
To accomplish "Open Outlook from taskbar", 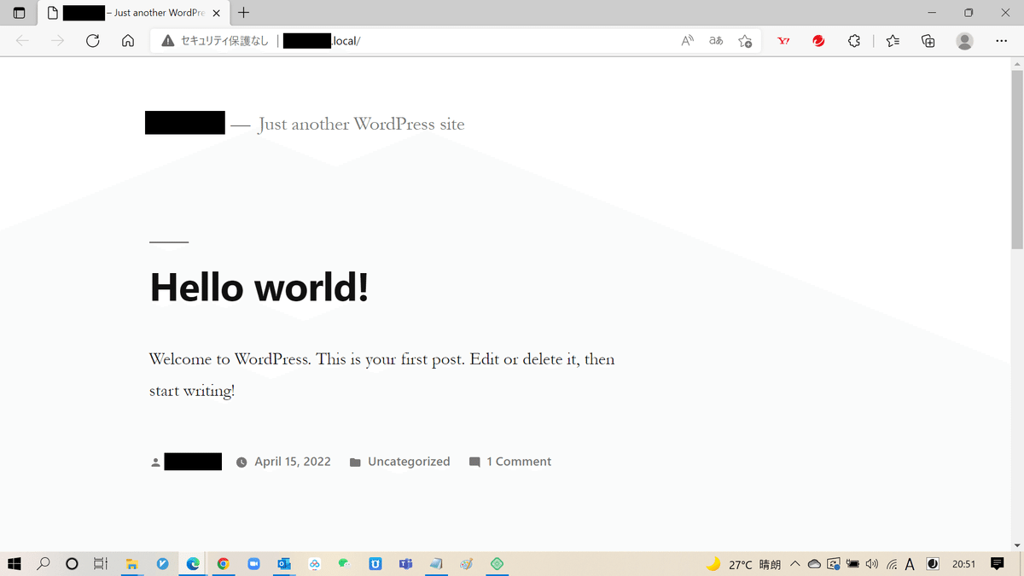I will (284, 564).
